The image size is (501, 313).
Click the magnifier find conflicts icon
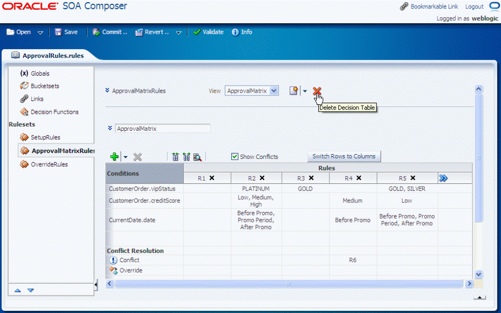(198, 157)
